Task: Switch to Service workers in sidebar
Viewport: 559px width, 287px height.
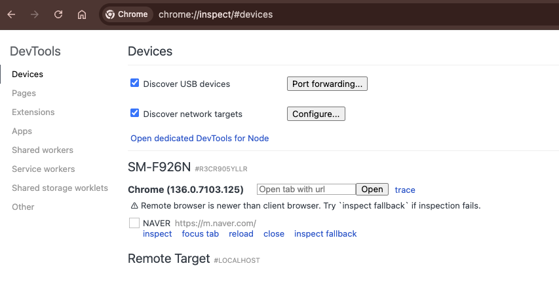Action: (x=43, y=169)
